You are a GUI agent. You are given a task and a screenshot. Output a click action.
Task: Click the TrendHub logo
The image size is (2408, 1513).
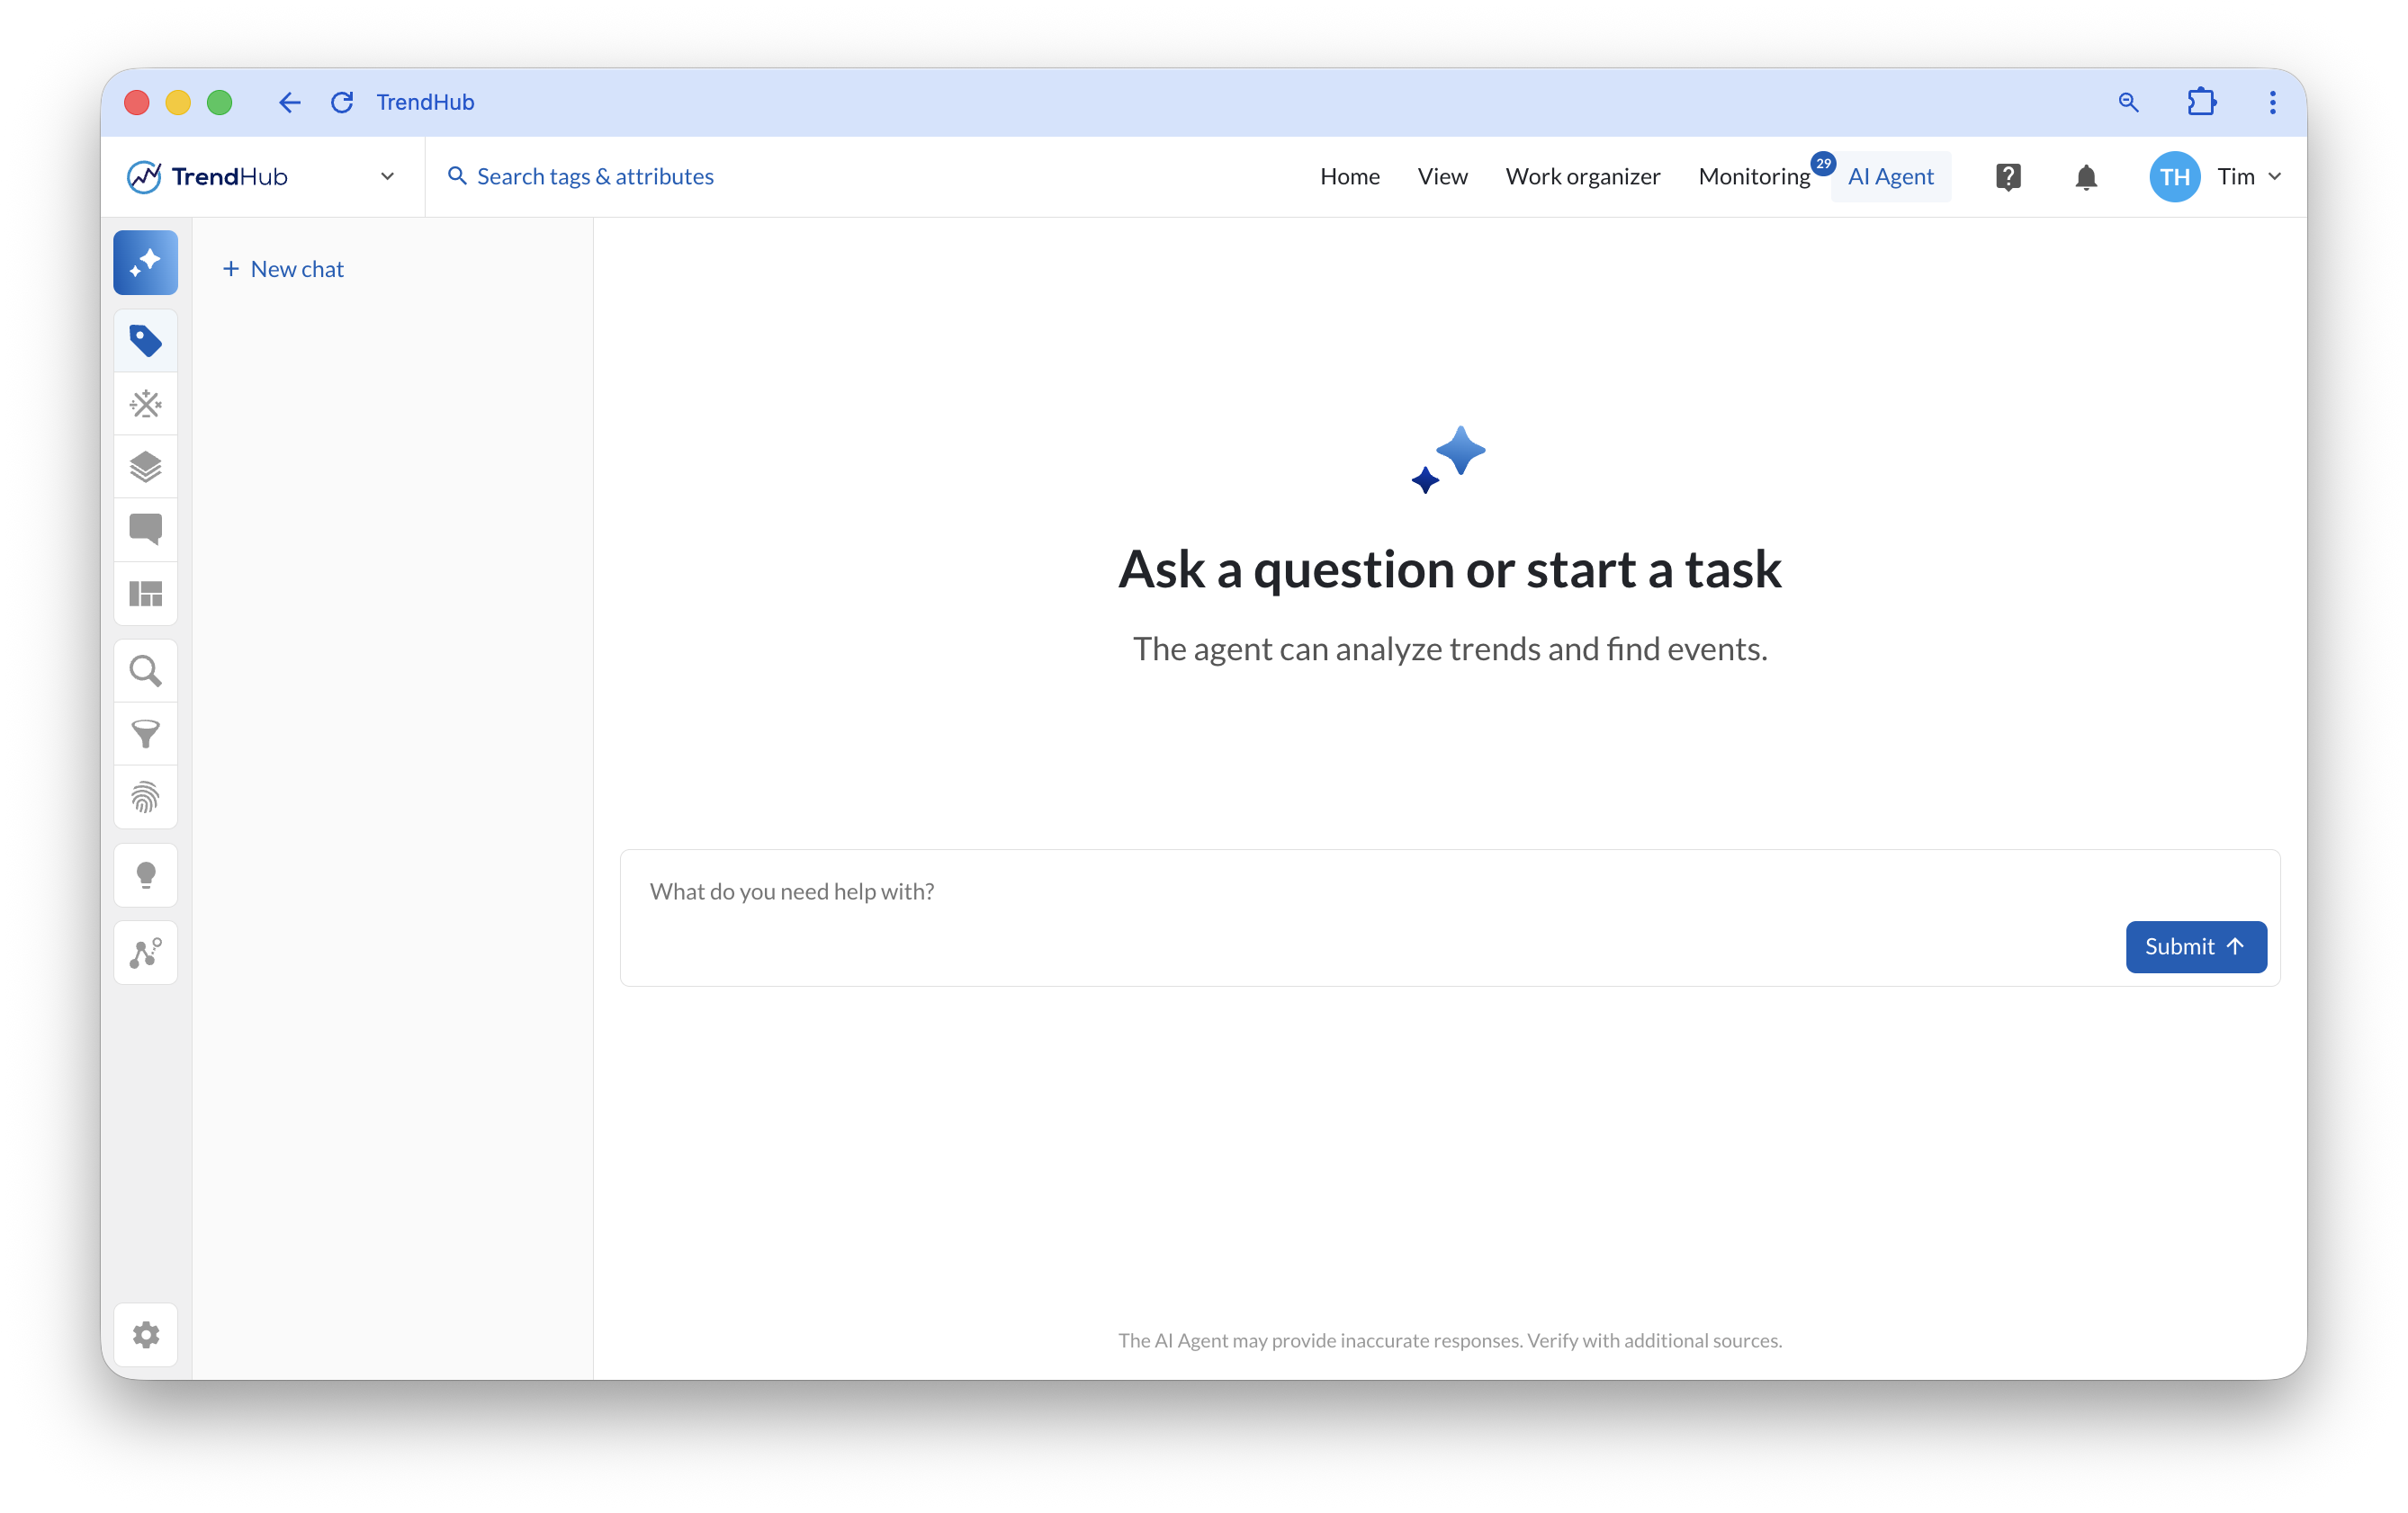208,177
